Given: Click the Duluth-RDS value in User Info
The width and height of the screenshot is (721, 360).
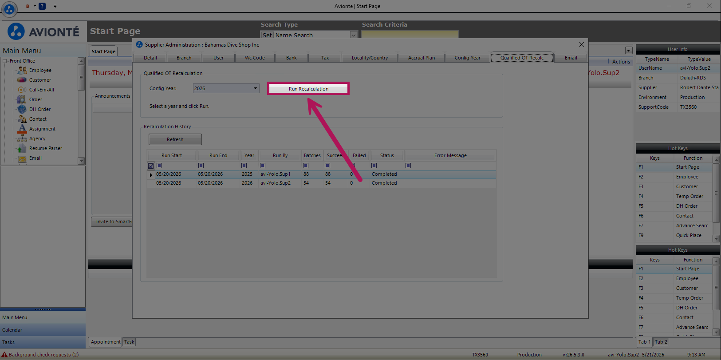Looking at the screenshot, I should [x=693, y=78].
